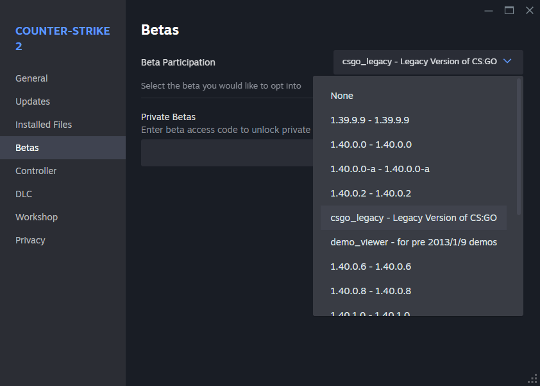540x386 pixels.
Task: Select beta 1.40.0.6 - 1.40.0.6
Action: (413, 267)
